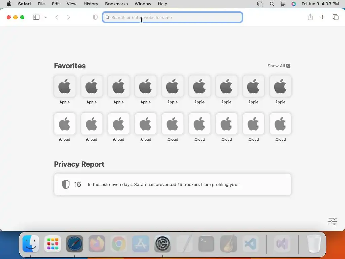Image resolution: width=345 pixels, height=259 pixels.
Task: Click the Share button in Safari toolbar
Action: tap(310, 17)
